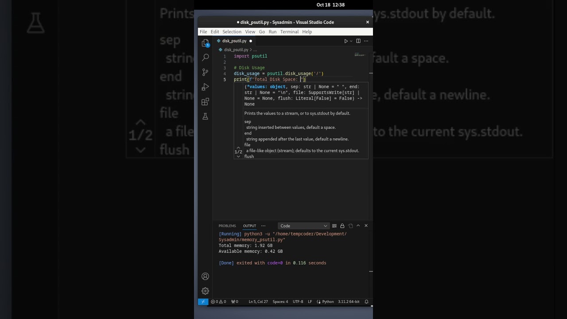Click 'Total memory: 1.92 GB' output line

click(x=245, y=245)
